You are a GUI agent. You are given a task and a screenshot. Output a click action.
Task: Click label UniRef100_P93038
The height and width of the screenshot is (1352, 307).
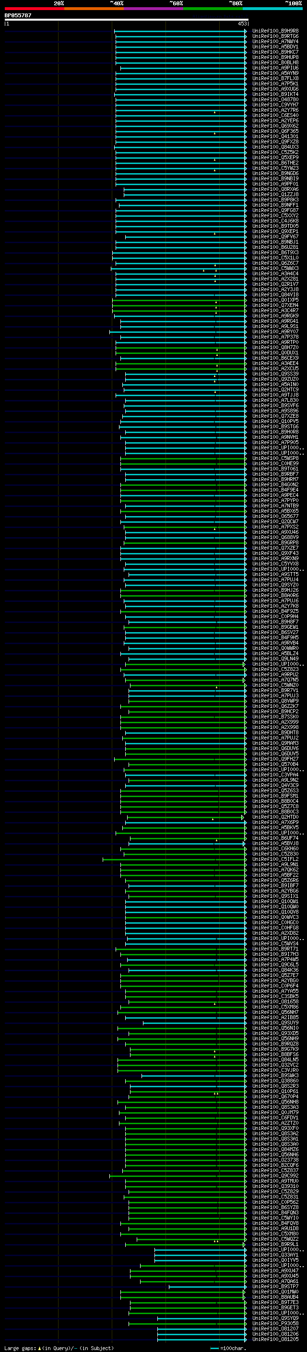click(x=275, y=1323)
